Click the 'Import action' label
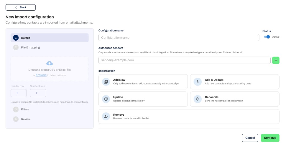Image resolution: width=286 pixels, height=148 pixels. coord(107,71)
